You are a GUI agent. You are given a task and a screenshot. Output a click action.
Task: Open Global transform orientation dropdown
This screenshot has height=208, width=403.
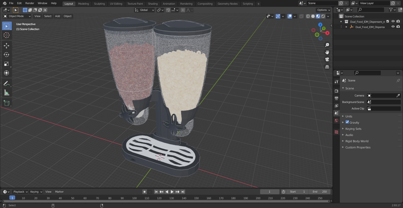[145, 10]
